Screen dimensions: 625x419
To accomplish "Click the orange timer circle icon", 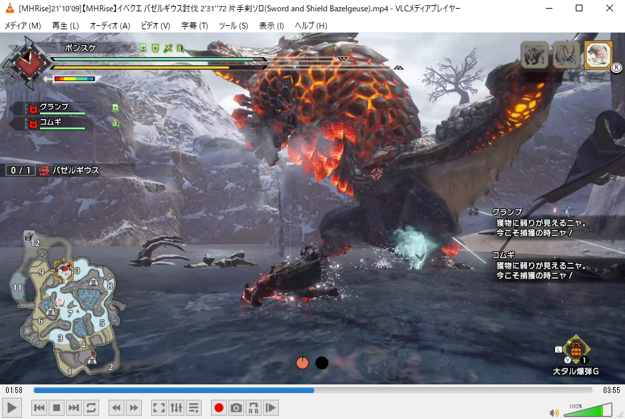I will (x=303, y=363).
